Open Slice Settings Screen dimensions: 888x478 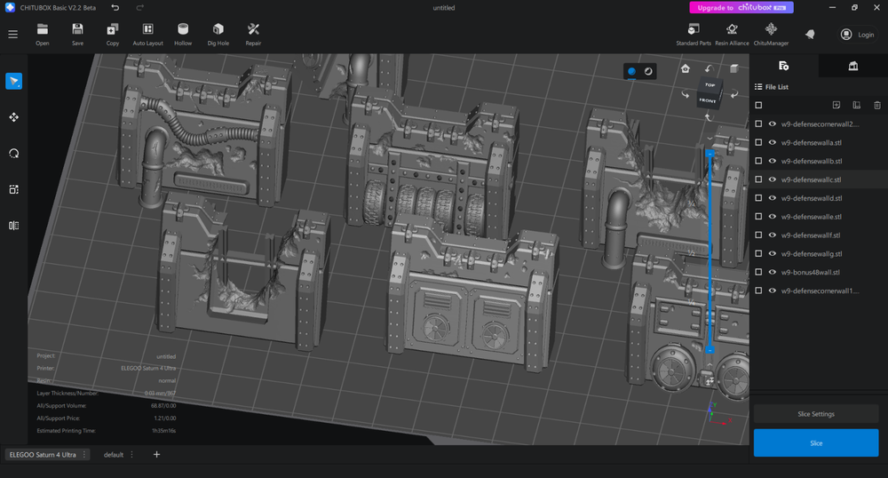(816, 414)
